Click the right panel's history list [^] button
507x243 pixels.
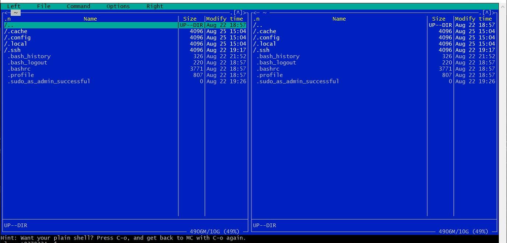487,13
